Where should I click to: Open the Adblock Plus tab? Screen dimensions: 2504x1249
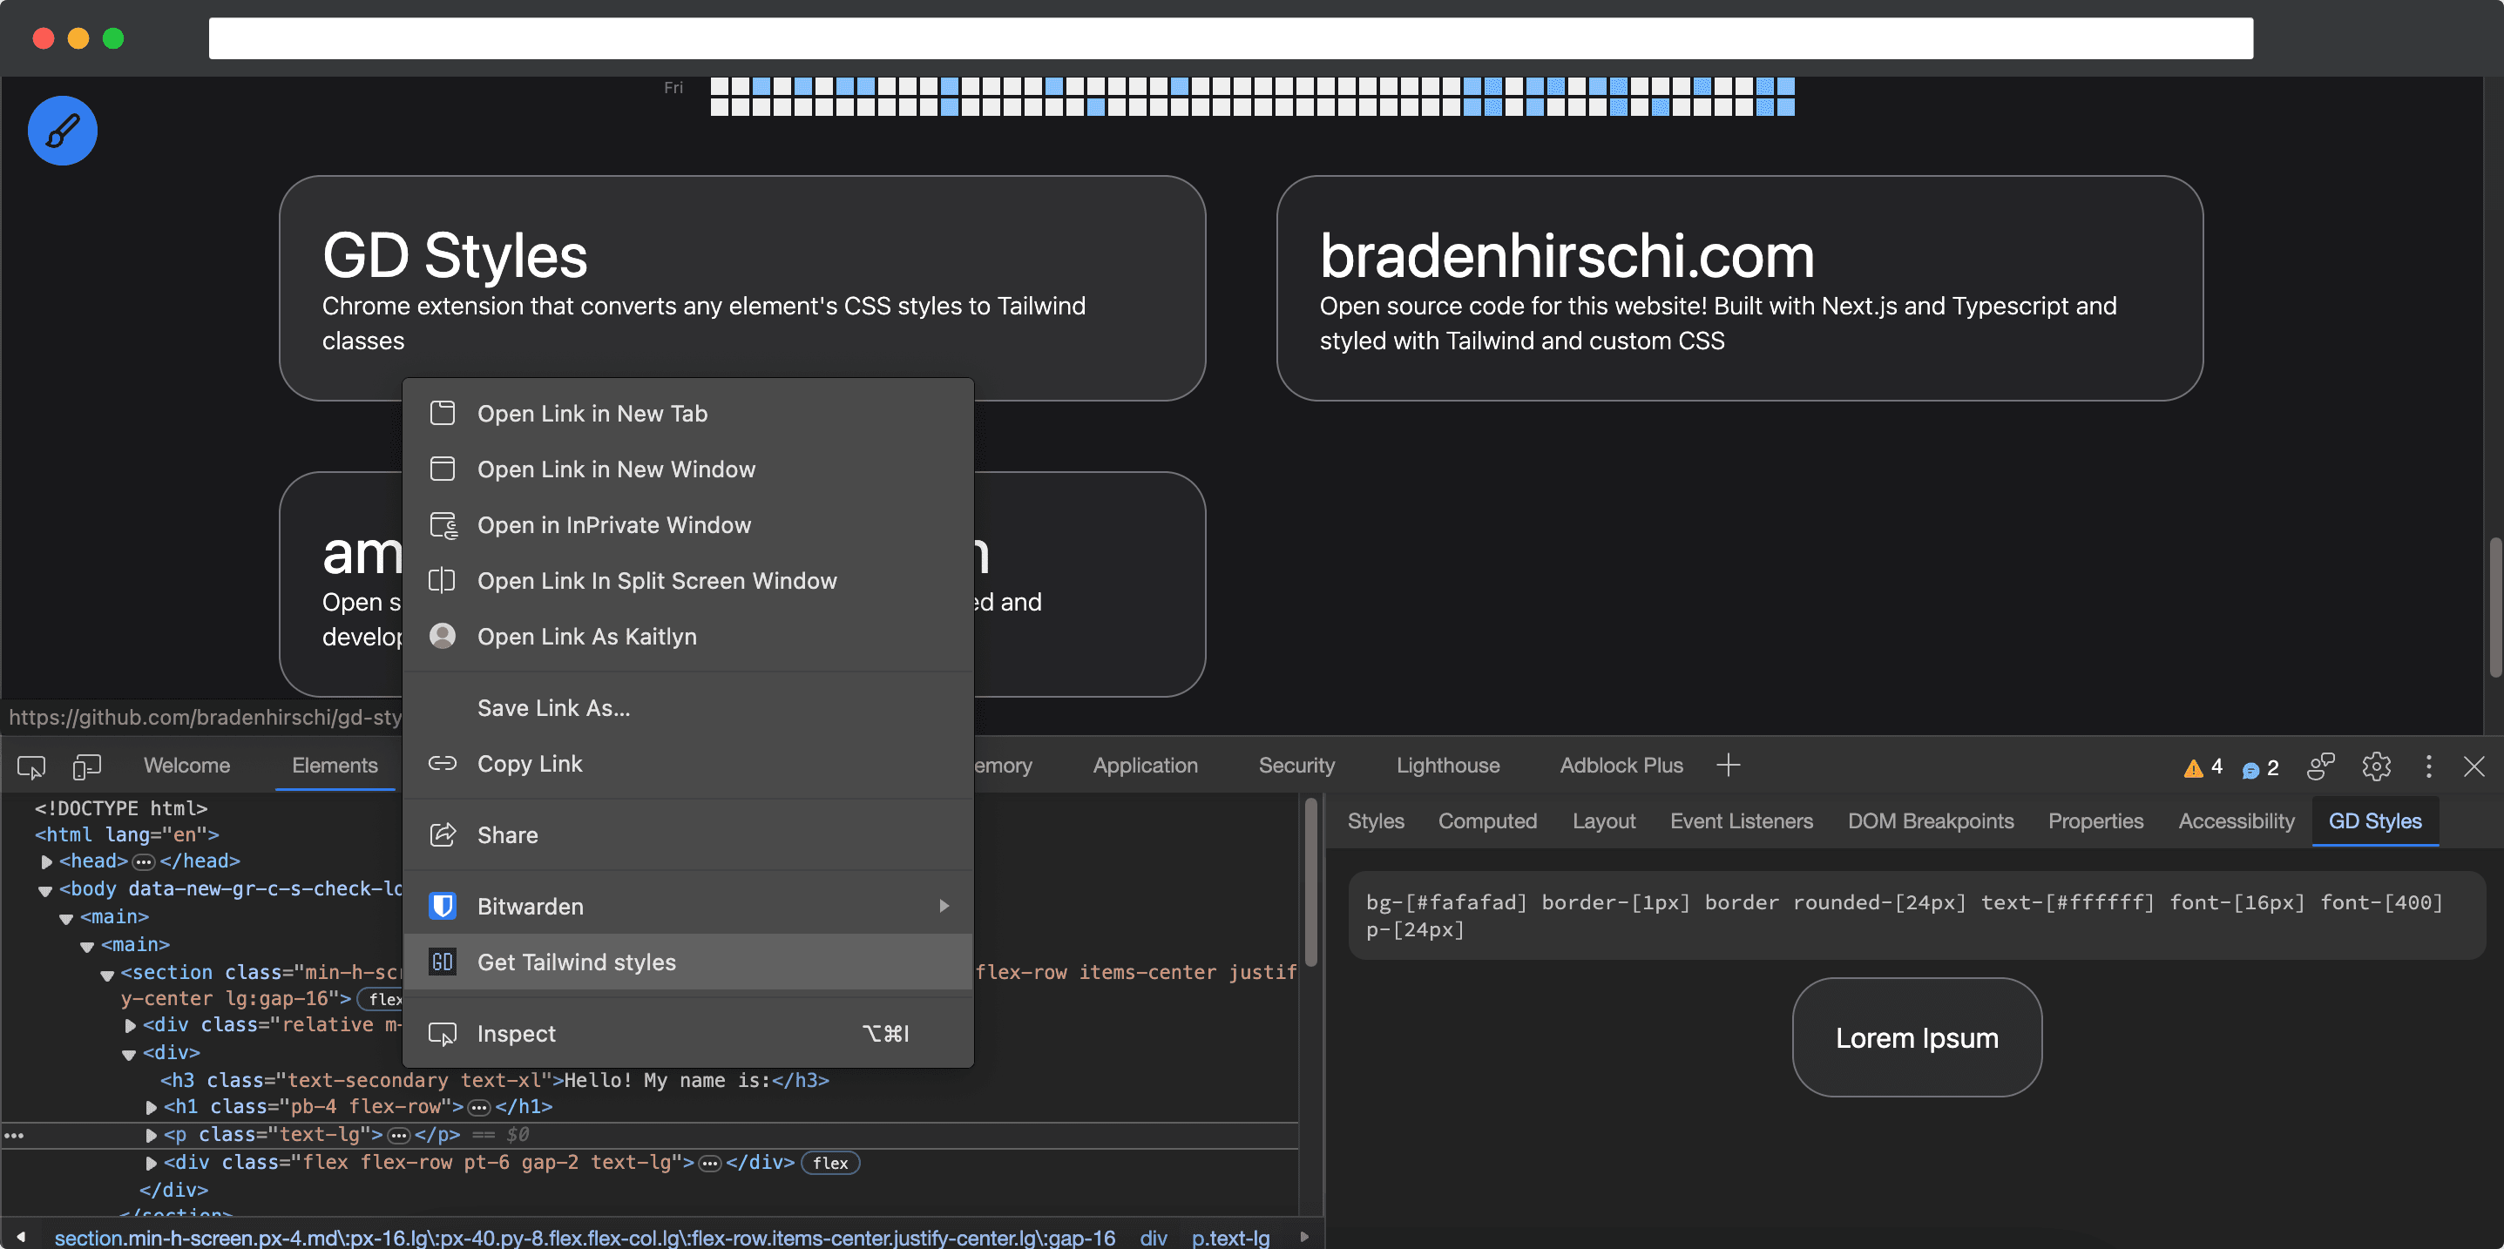tap(1621, 765)
